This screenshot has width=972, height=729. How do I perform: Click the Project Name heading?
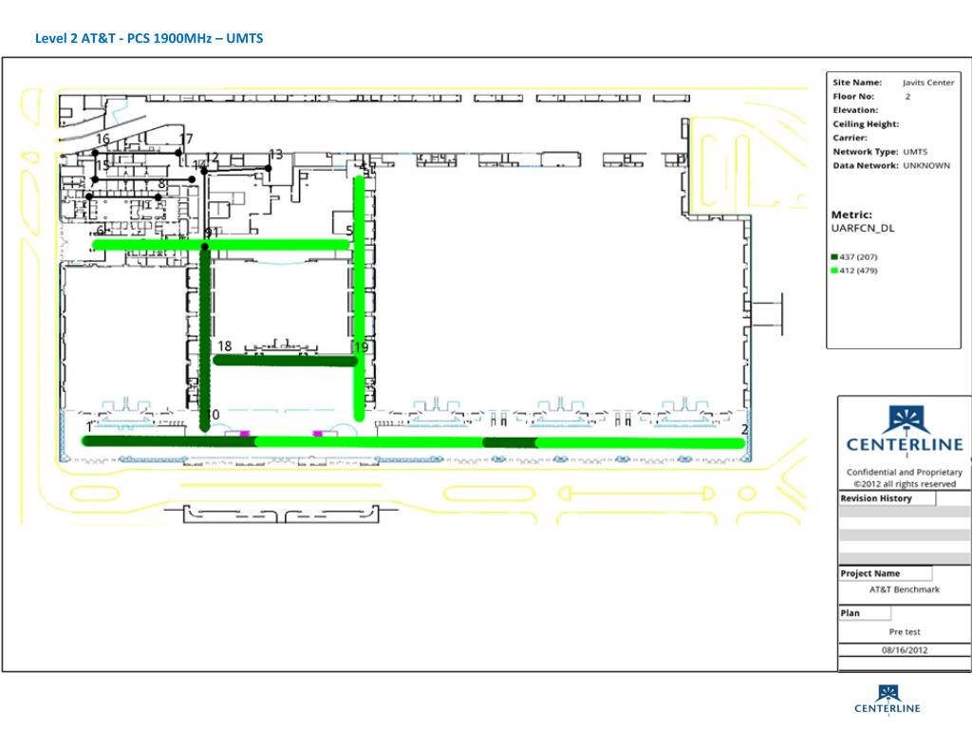(x=869, y=573)
